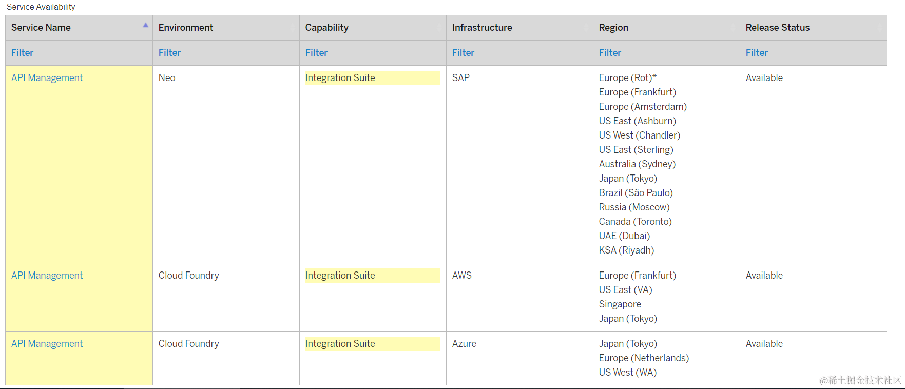Image resolution: width=905 pixels, height=389 pixels.
Task: Sort by the Capability column header
Action: (326, 28)
